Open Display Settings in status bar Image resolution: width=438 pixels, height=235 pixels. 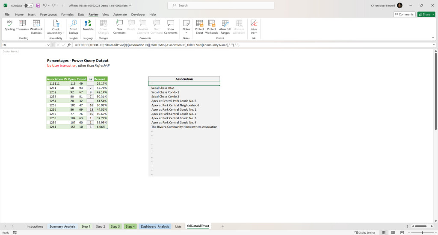coord(365,232)
